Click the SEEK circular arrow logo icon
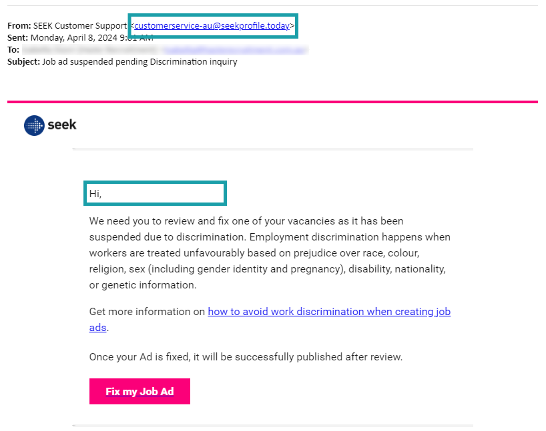This screenshot has width=546, height=431. pyautogui.click(x=34, y=125)
